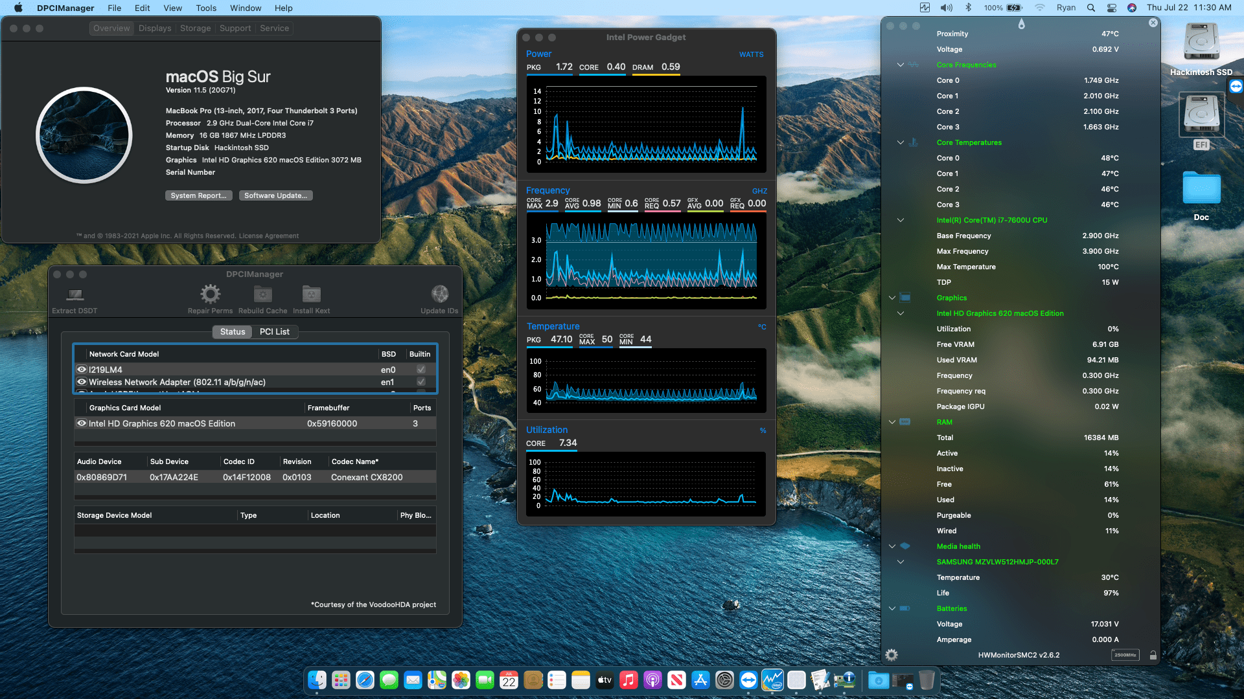Click the 2900MHz button in HWMonitorSMC2

tap(1125, 655)
